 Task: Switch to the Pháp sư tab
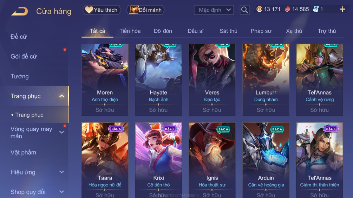(x=261, y=31)
